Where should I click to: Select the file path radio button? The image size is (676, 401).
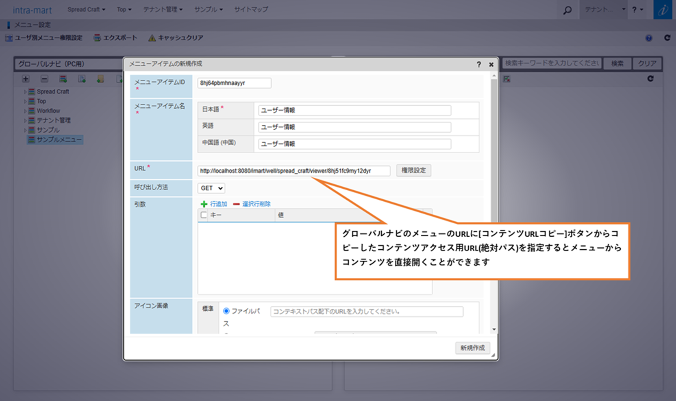pyautogui.click(x=226, y=311)
